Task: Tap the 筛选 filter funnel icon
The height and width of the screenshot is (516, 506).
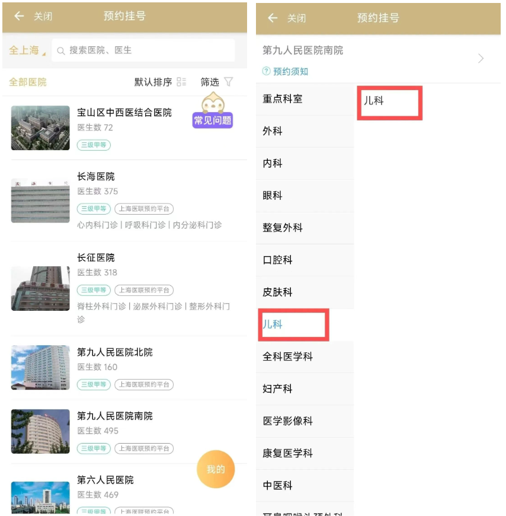Action: [x=229, y=82]
